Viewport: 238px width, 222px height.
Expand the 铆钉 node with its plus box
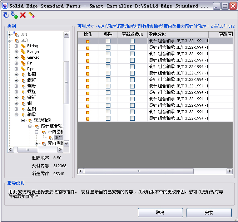(16, 97)
